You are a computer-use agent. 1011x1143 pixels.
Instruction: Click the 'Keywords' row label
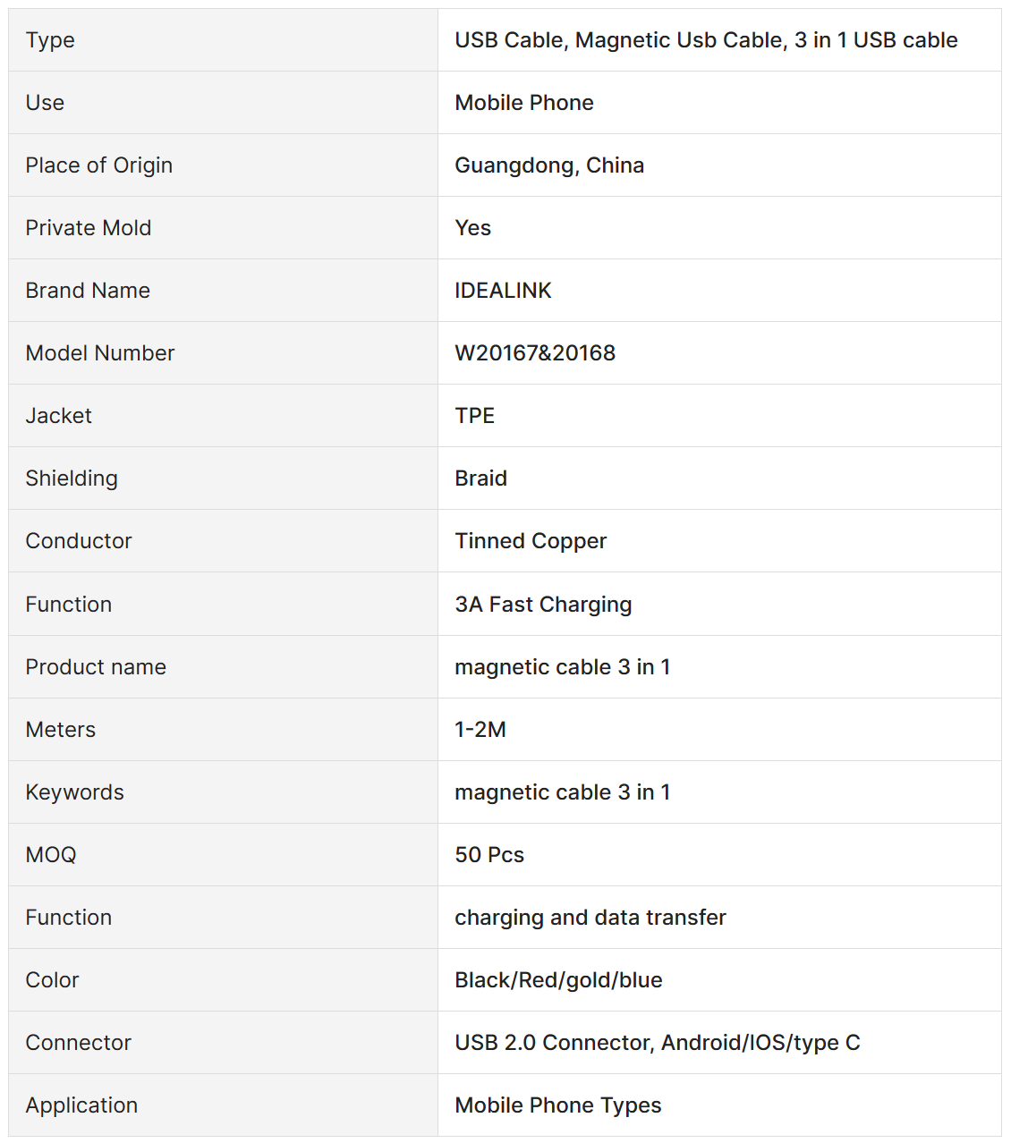[x=74, y=792]
